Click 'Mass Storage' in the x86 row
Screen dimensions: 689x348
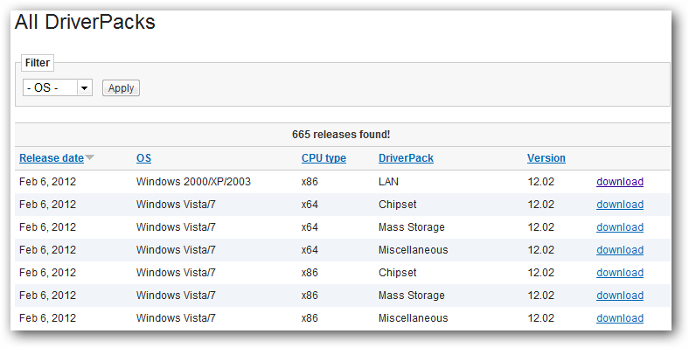click(412, 296)
